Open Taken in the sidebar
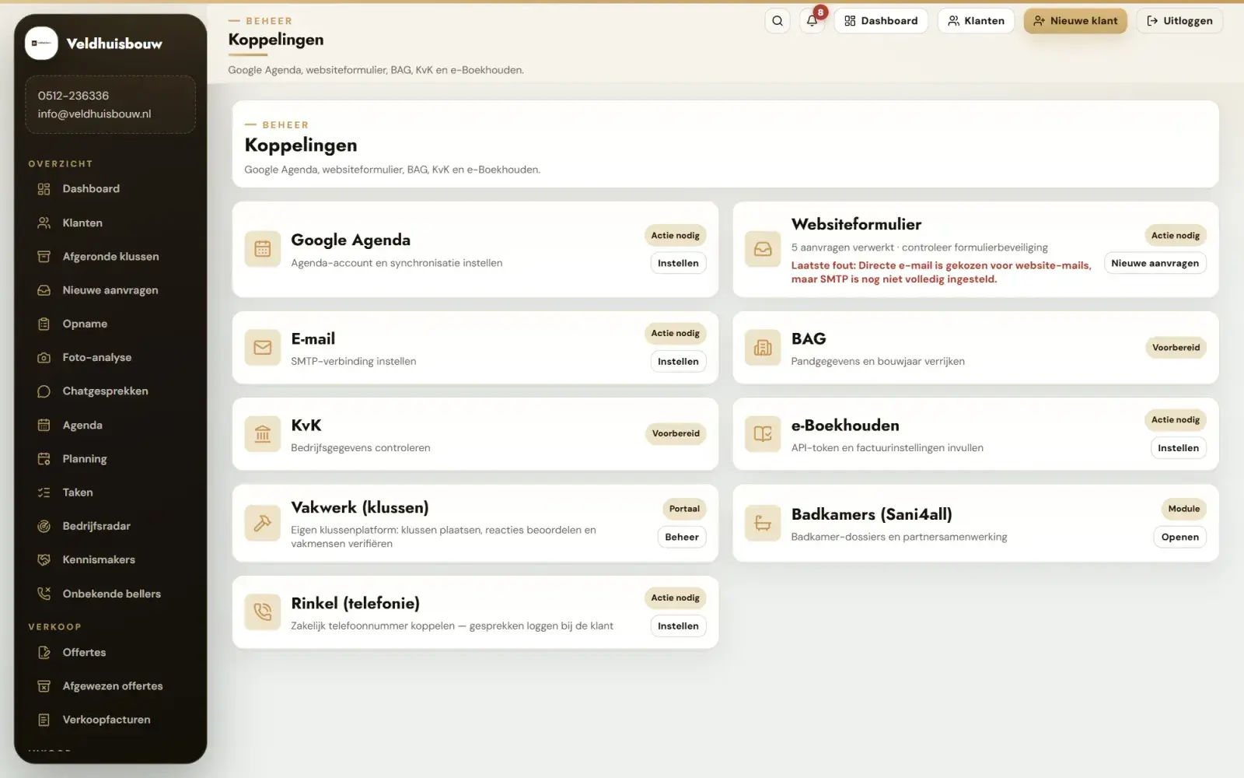The height and width of the screenshot is (778, 1244). point(110,492)
